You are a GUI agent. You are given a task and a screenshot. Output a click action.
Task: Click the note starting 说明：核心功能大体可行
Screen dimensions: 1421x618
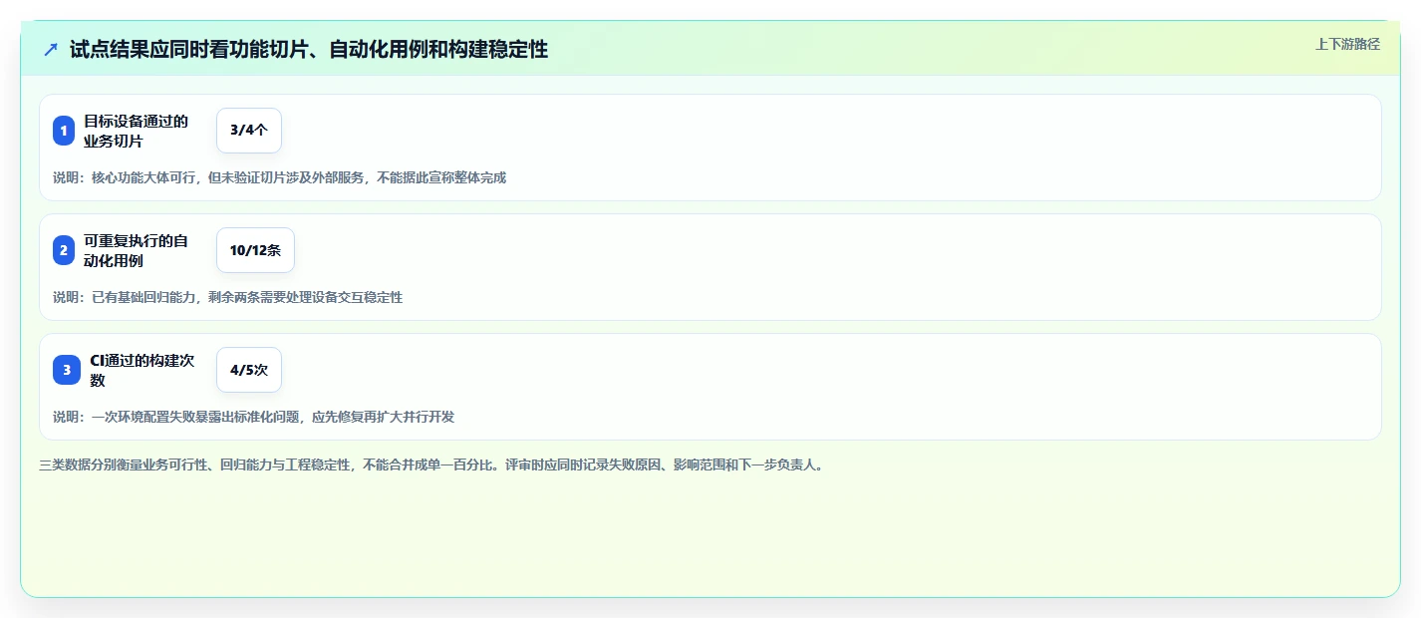[x=279, y=177]
